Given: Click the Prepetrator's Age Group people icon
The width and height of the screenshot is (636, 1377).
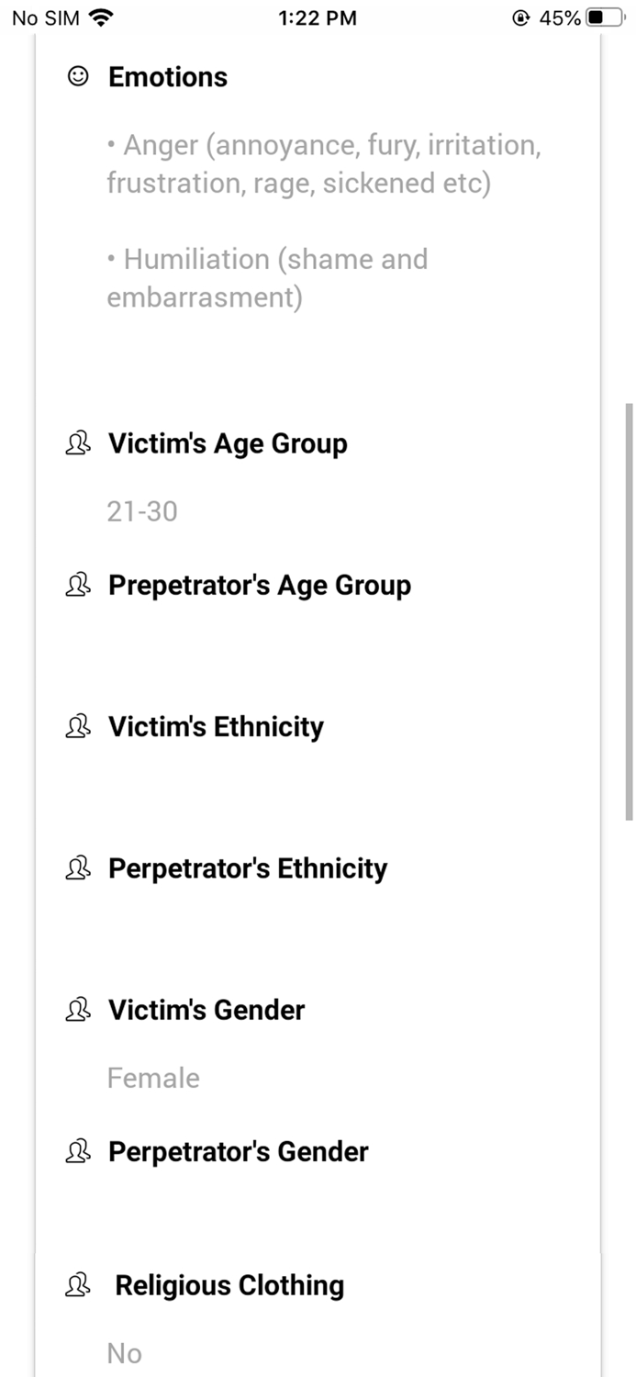Looking at the screenshot, I should click(79, 585).
